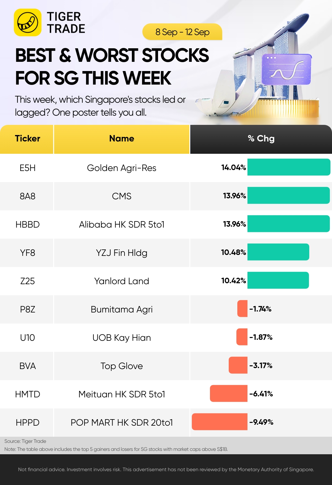
Task: Click the Meituan red loss bar
Action: [x=229, y=393]
